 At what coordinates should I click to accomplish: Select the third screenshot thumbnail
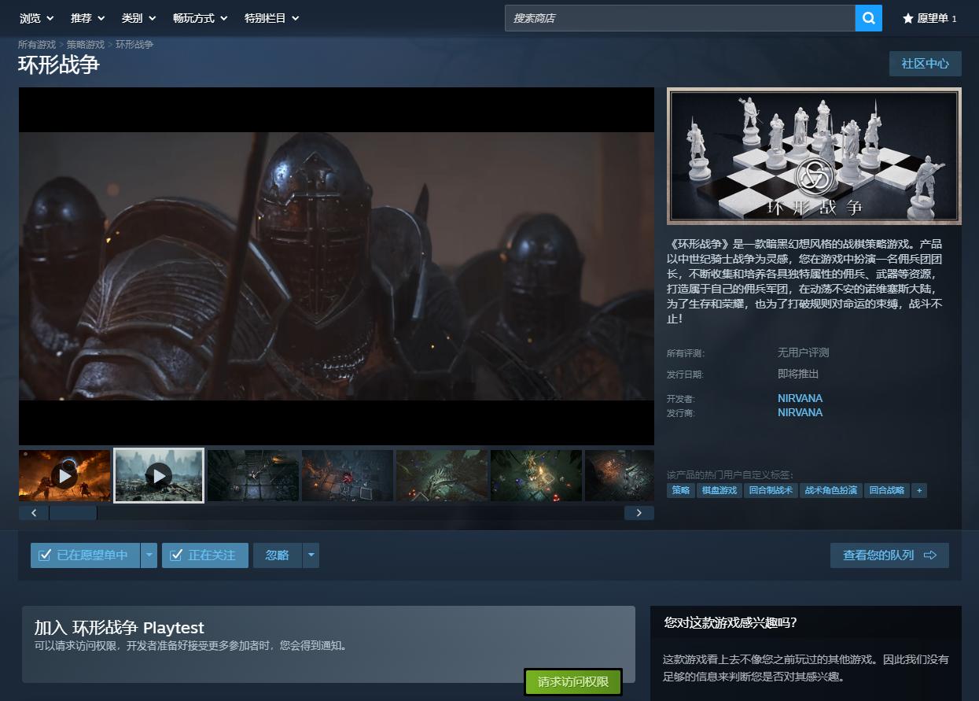pos(253,476)
